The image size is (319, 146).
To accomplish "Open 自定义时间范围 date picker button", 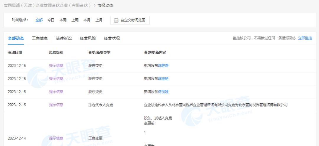I will tap(130, 20).
